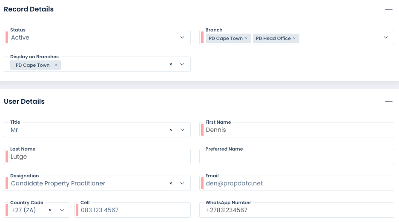Viewport: 399px width, 222px height.
Task: Edit the Email field den@propdata.net
Action: pyautogui.click(x=297, y=183)
